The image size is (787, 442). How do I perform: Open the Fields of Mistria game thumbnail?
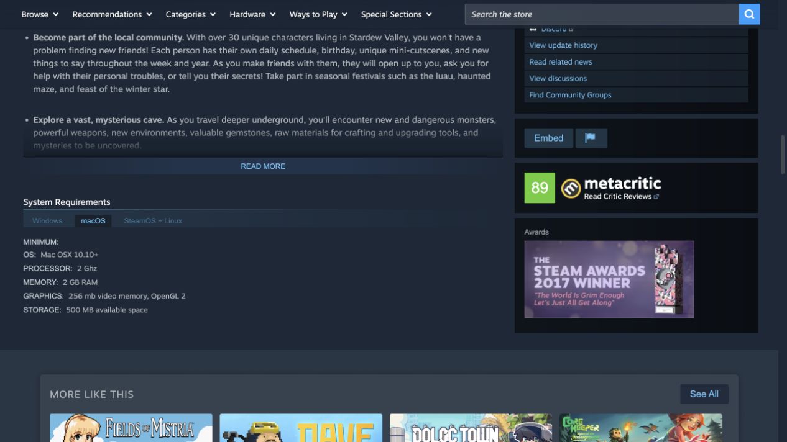[x=131, y=428]
